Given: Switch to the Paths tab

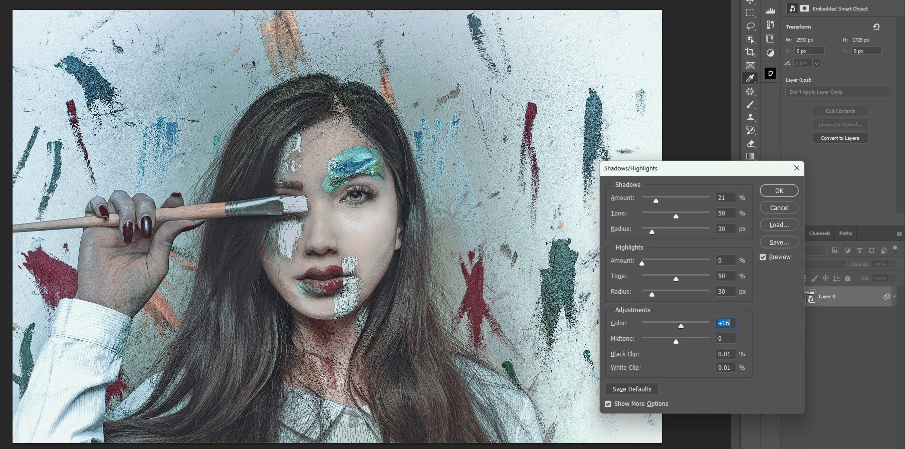Looking at the screenshot, I should coord(845,234).
